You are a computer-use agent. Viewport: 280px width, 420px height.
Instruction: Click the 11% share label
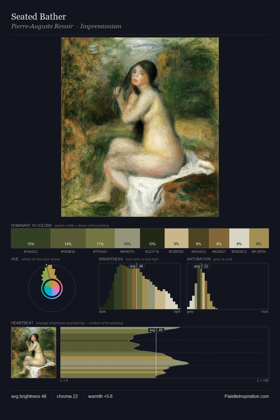tap(100, 244)
